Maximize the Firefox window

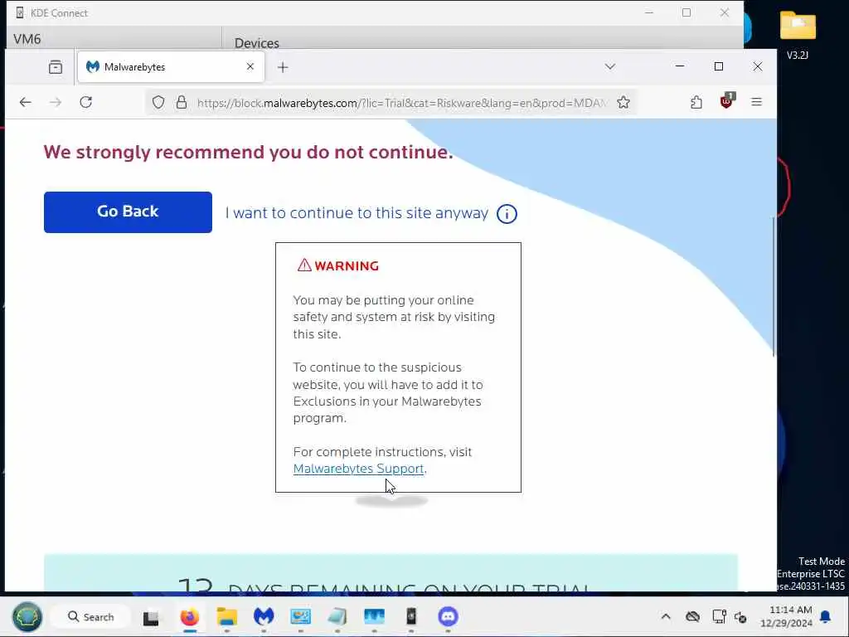click(719, 66)
